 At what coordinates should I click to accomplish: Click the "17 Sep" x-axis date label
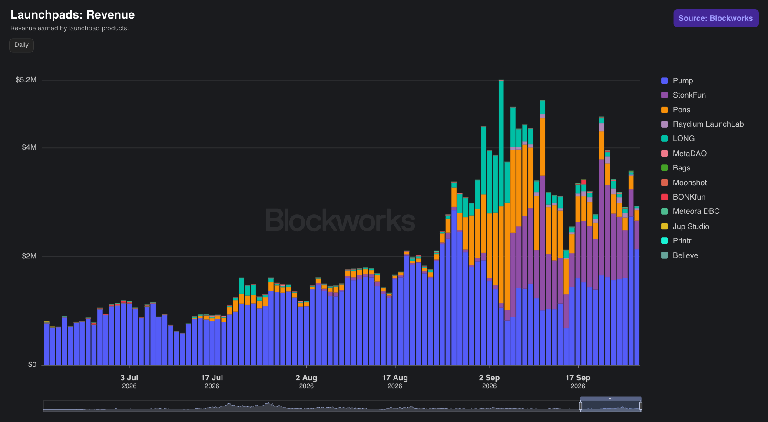pyautogui.click(x=578, y=378)
